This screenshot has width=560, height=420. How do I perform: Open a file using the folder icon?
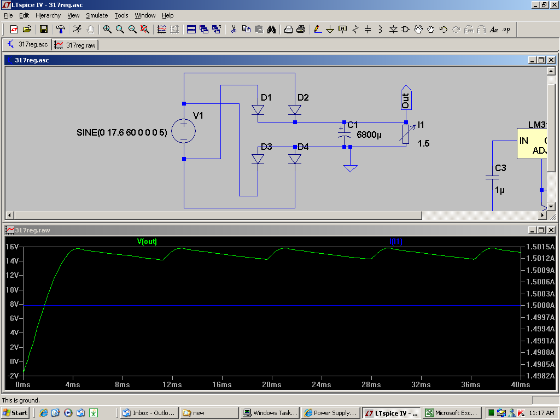click(27, 30)
